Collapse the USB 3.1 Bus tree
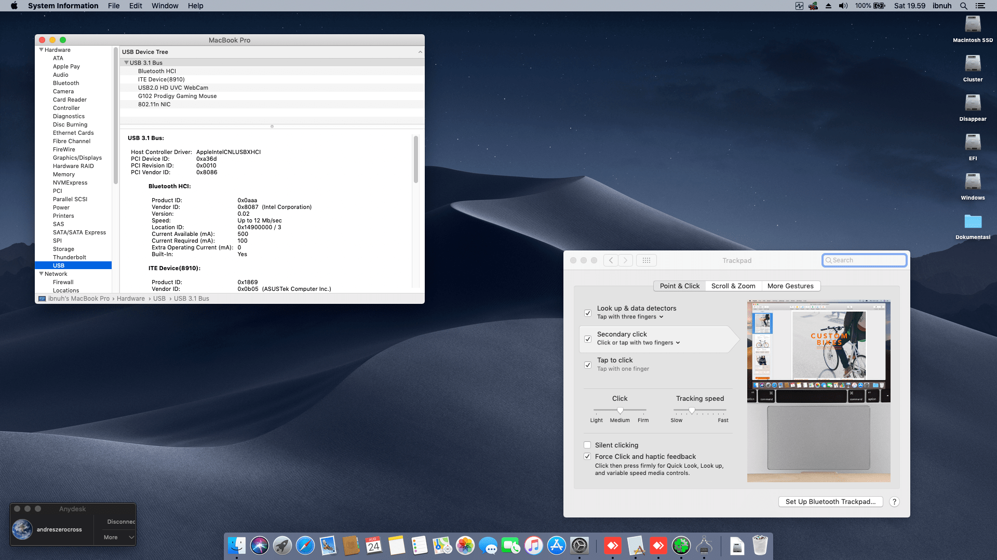 126,63
